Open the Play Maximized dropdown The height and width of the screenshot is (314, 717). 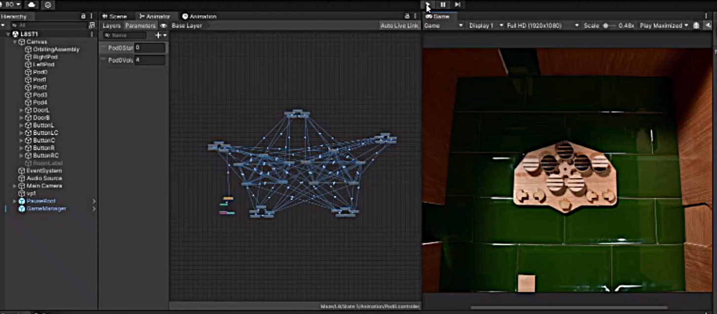pyautogui.click(x=664, y=26)
